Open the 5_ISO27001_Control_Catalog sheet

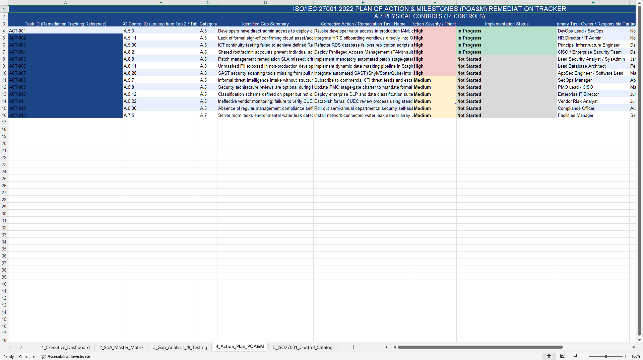pyautogui.click(x=303, y=347)
